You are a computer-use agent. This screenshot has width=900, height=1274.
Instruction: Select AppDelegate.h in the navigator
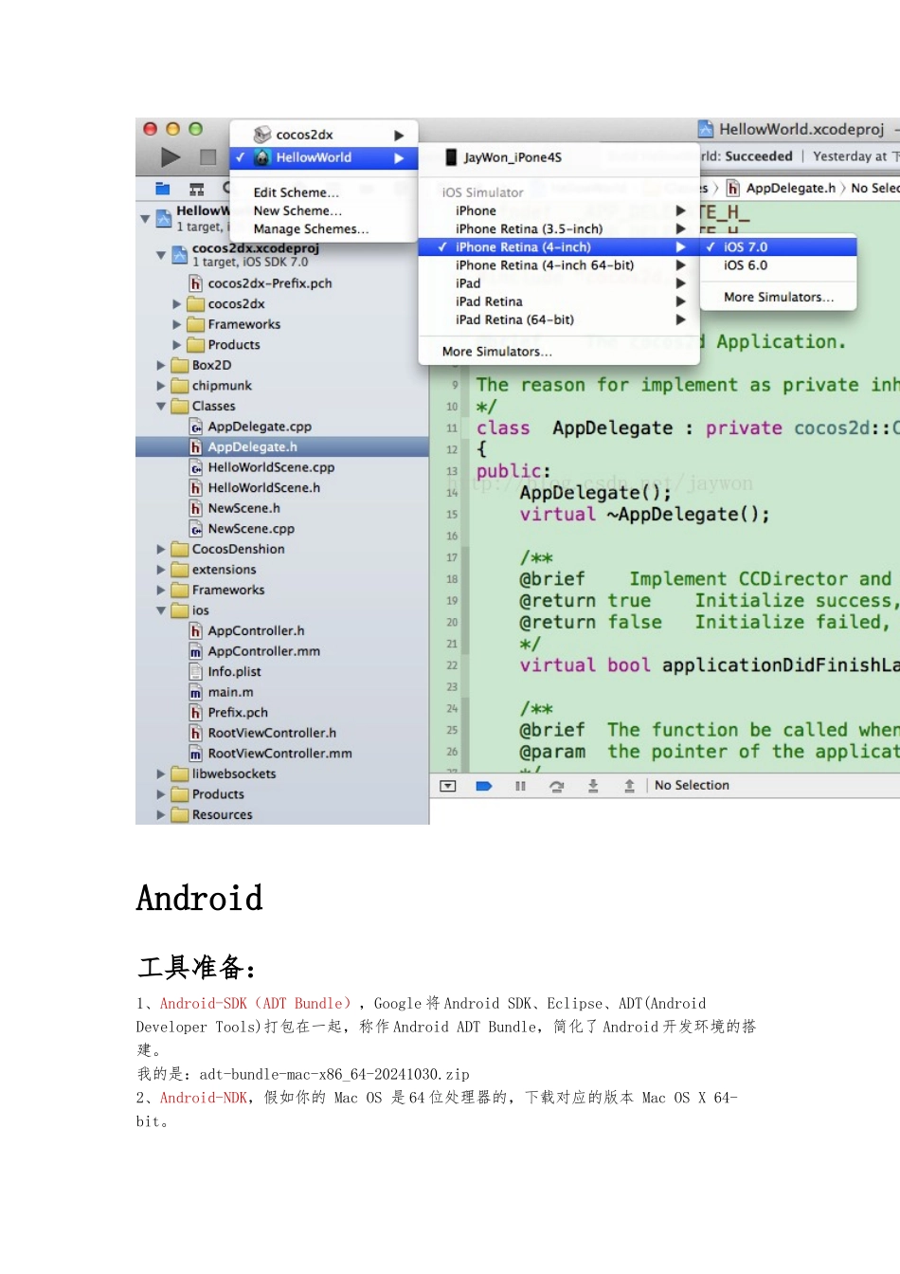pyautogui.click(x=282, y=447)
